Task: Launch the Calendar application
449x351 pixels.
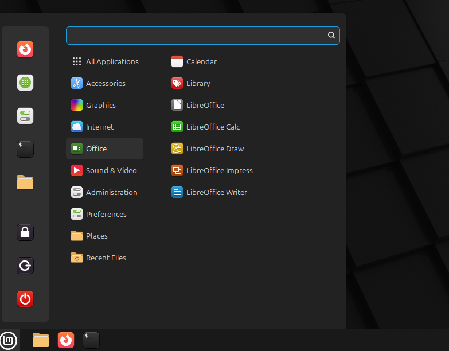Action: 194,61
